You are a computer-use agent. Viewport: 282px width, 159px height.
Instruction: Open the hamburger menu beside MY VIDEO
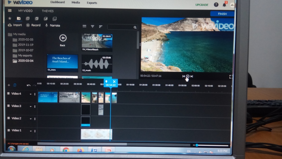[x=10, y=11]
